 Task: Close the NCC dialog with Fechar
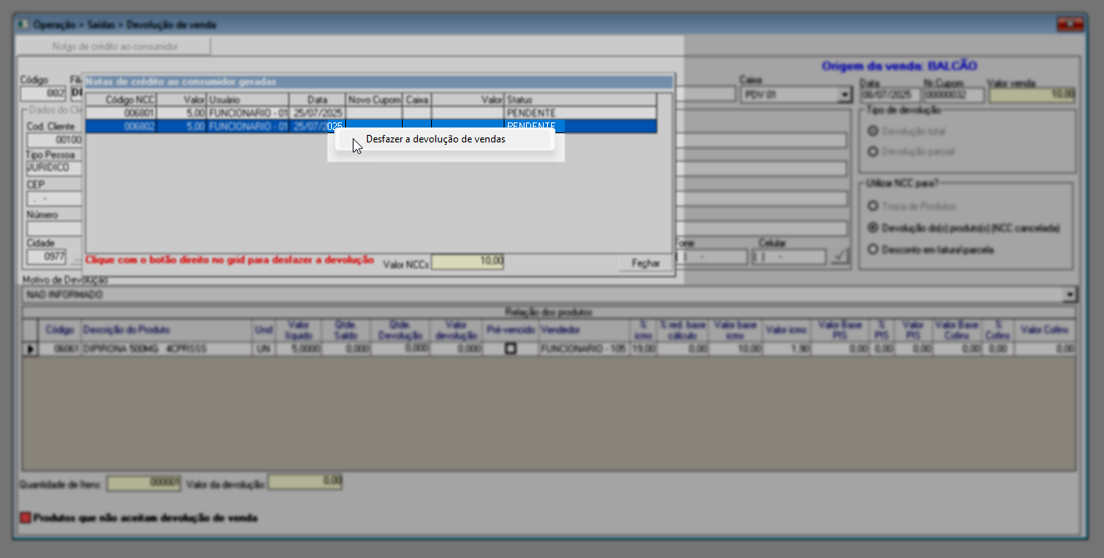(x=645, y=262)
